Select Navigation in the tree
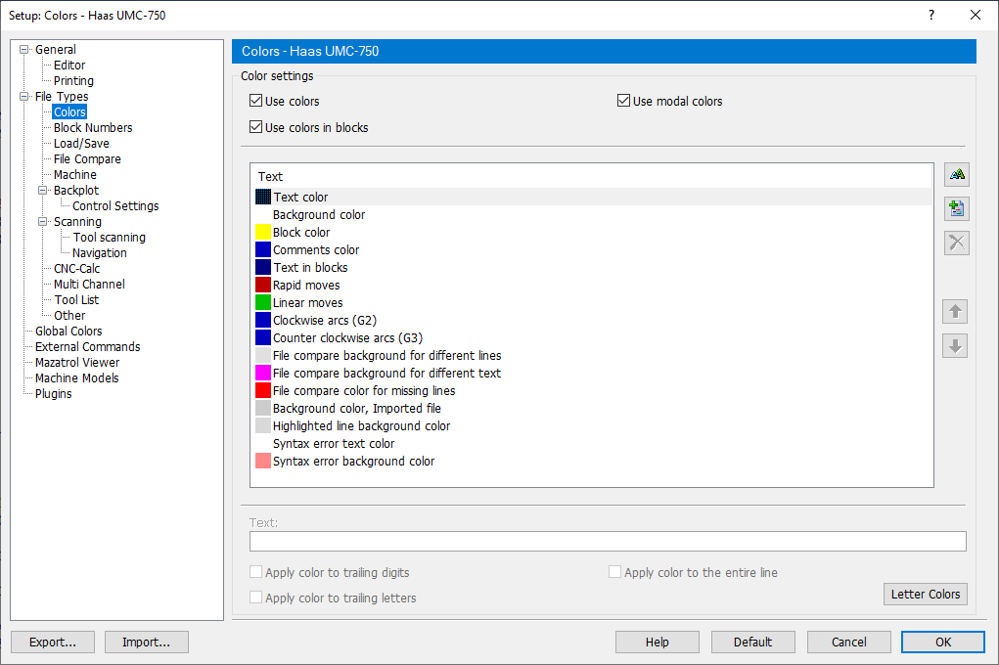The height and width of the screenshot is (665, 999). point(100,253)
